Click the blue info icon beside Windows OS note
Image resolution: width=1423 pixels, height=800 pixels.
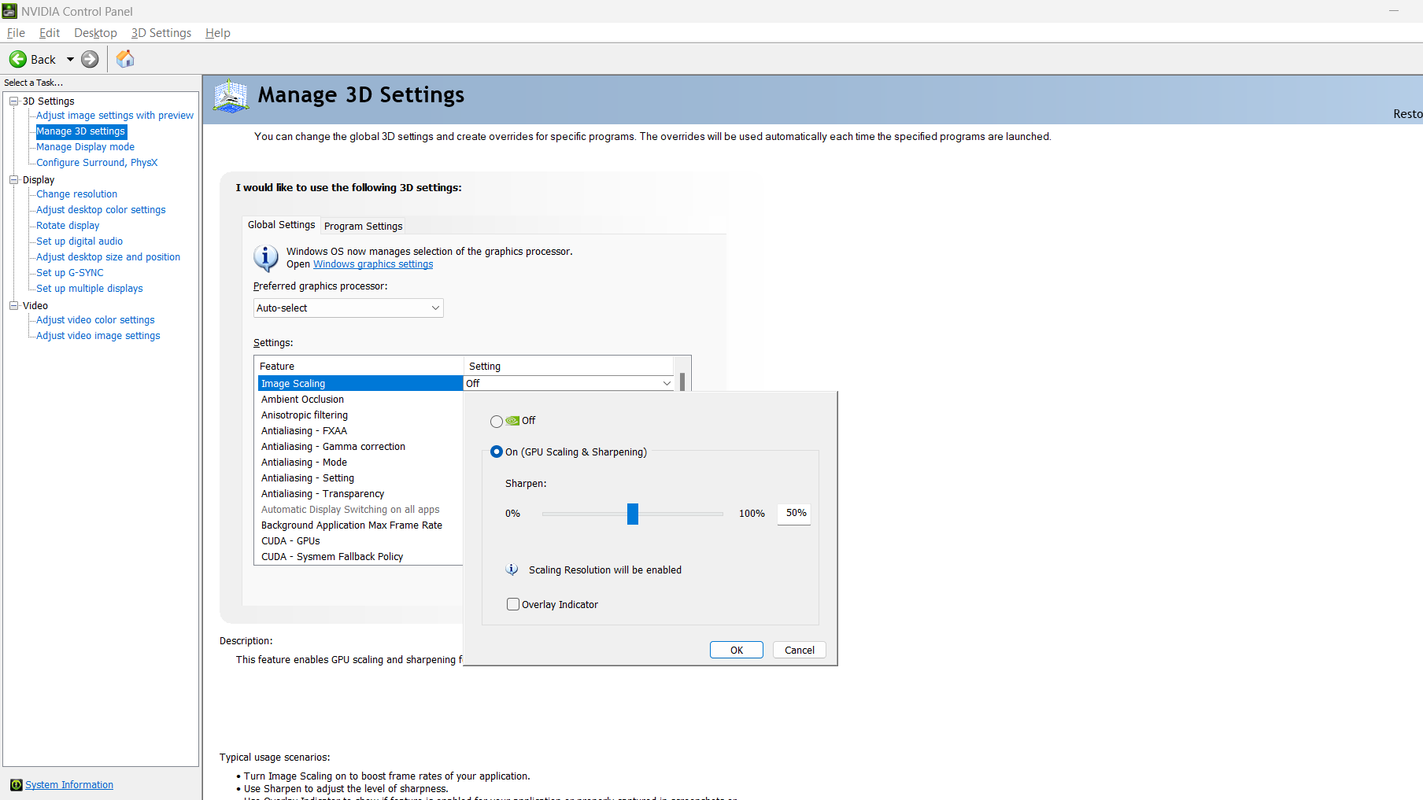pyautogui.click(x=266, y=258)
